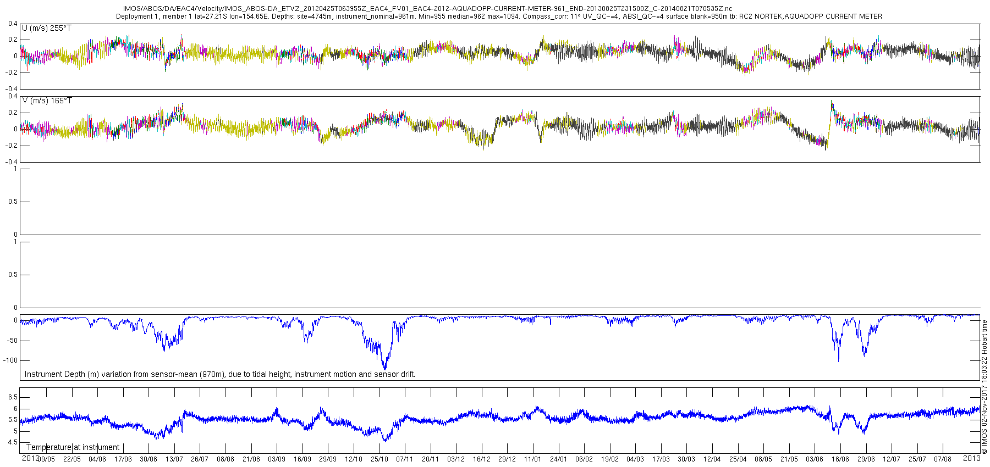This screenshot has width=990, height=467.
Task: Select the 'U (m/s) 255°T' panel label
Action: (47, 28)
